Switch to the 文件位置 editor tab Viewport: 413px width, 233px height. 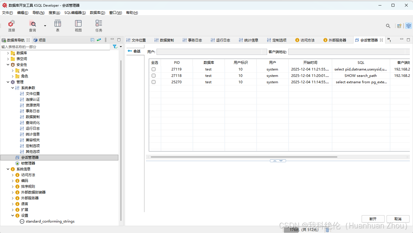click(x=136, y=40)
